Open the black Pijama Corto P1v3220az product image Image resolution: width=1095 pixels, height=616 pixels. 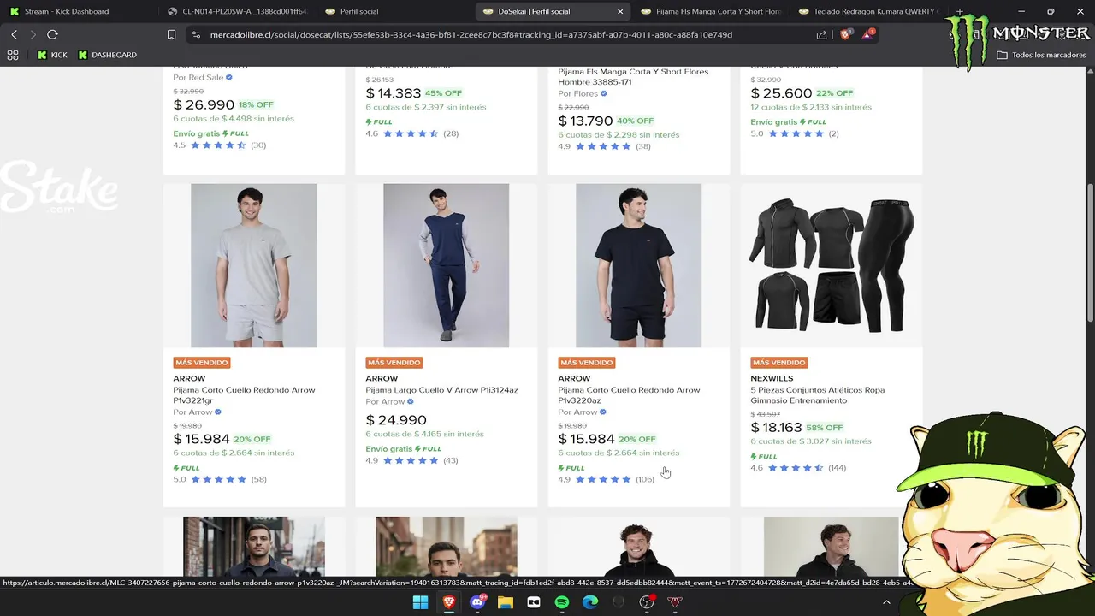coord(638,265)
